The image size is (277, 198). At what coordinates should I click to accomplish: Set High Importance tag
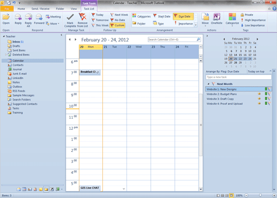[x=253, y=20]
